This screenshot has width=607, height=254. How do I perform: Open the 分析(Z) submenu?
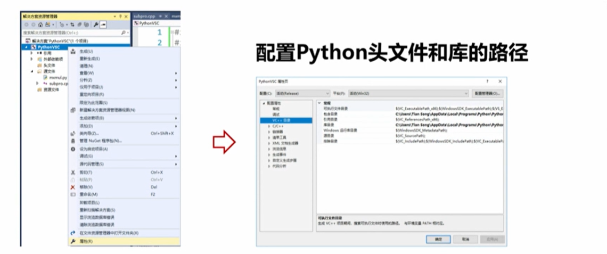click(124, 80)
